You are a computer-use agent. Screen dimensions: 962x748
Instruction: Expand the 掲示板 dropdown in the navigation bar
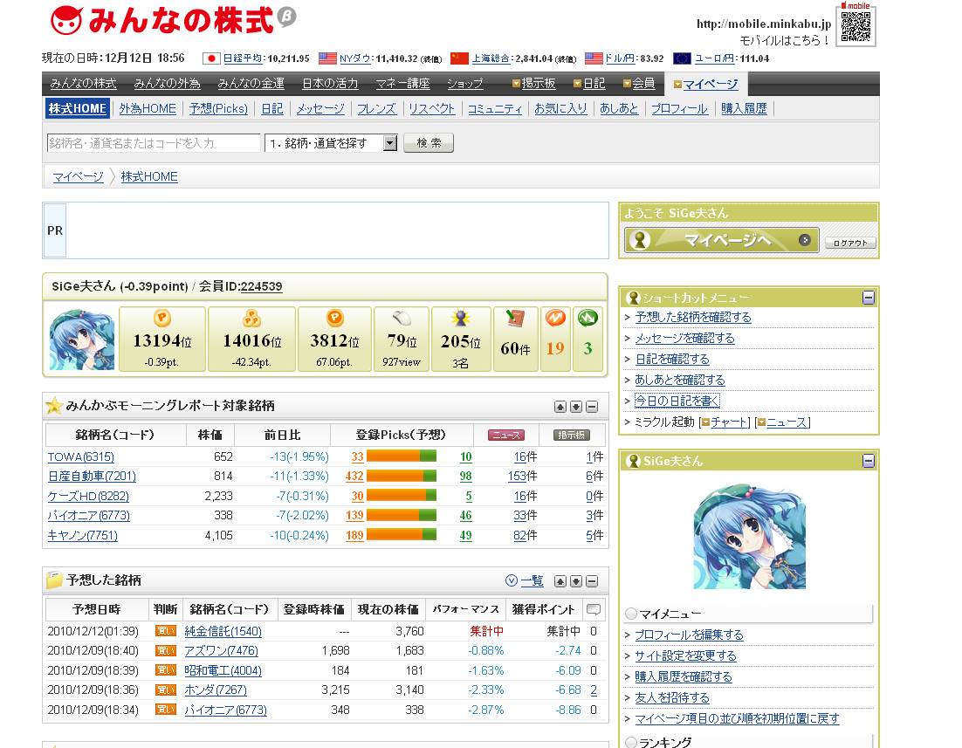click(x=533, y=84)
